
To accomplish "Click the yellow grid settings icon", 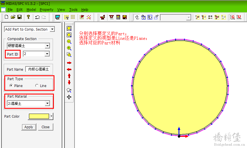I will [x=66, y=17].
